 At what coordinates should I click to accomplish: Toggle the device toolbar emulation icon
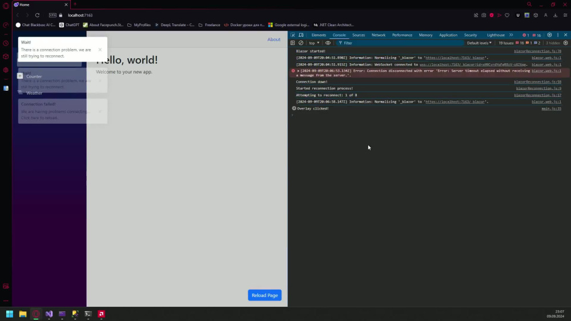[x=301, y=35]
